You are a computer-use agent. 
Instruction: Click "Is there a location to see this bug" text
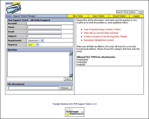pos(105,37)
